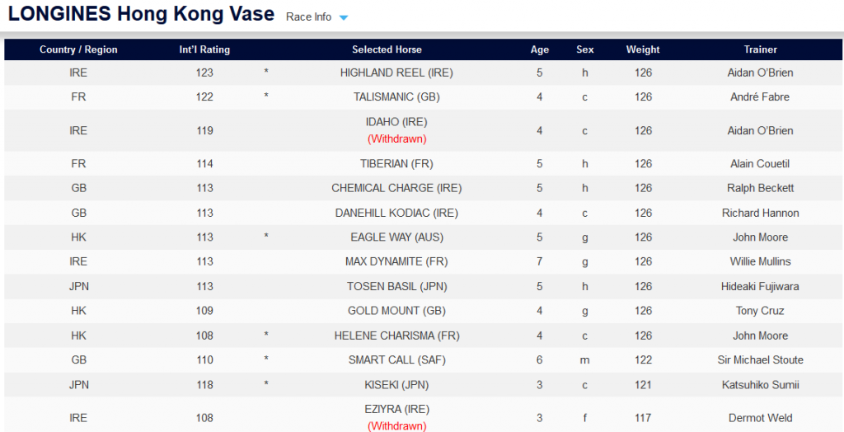Viewport: 844px width, 432px height.
Task: Click the asterisk next to HELENE CHARISMA
Action: pos(266,336)
